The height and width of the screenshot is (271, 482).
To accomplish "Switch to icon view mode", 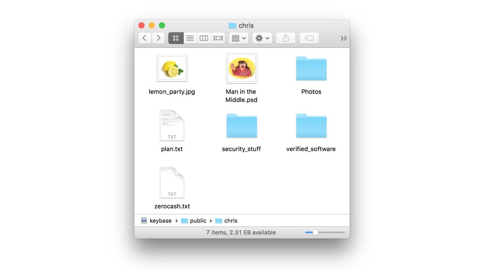I will (x=176, y=38).
